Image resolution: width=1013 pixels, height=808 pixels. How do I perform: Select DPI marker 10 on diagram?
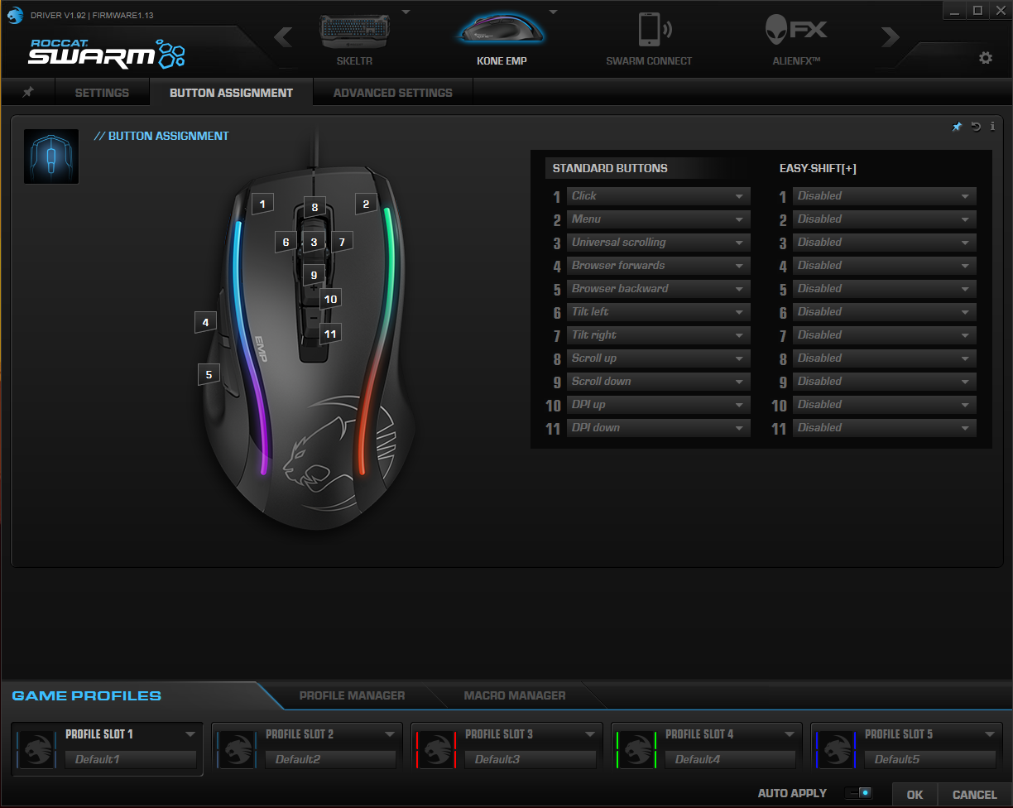tap(331, 299)
